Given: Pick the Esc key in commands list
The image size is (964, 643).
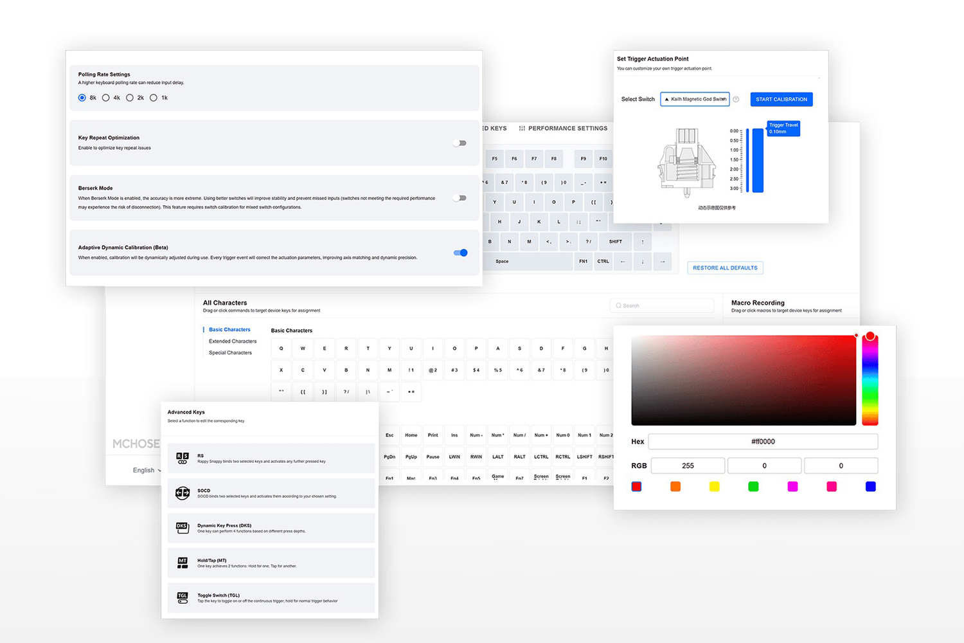Looking at the screenshot, I should (x=389, y=435).
